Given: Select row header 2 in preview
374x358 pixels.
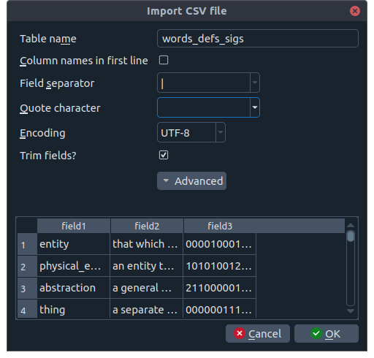Looking at the screenshot, I should [x=27, y=266].
